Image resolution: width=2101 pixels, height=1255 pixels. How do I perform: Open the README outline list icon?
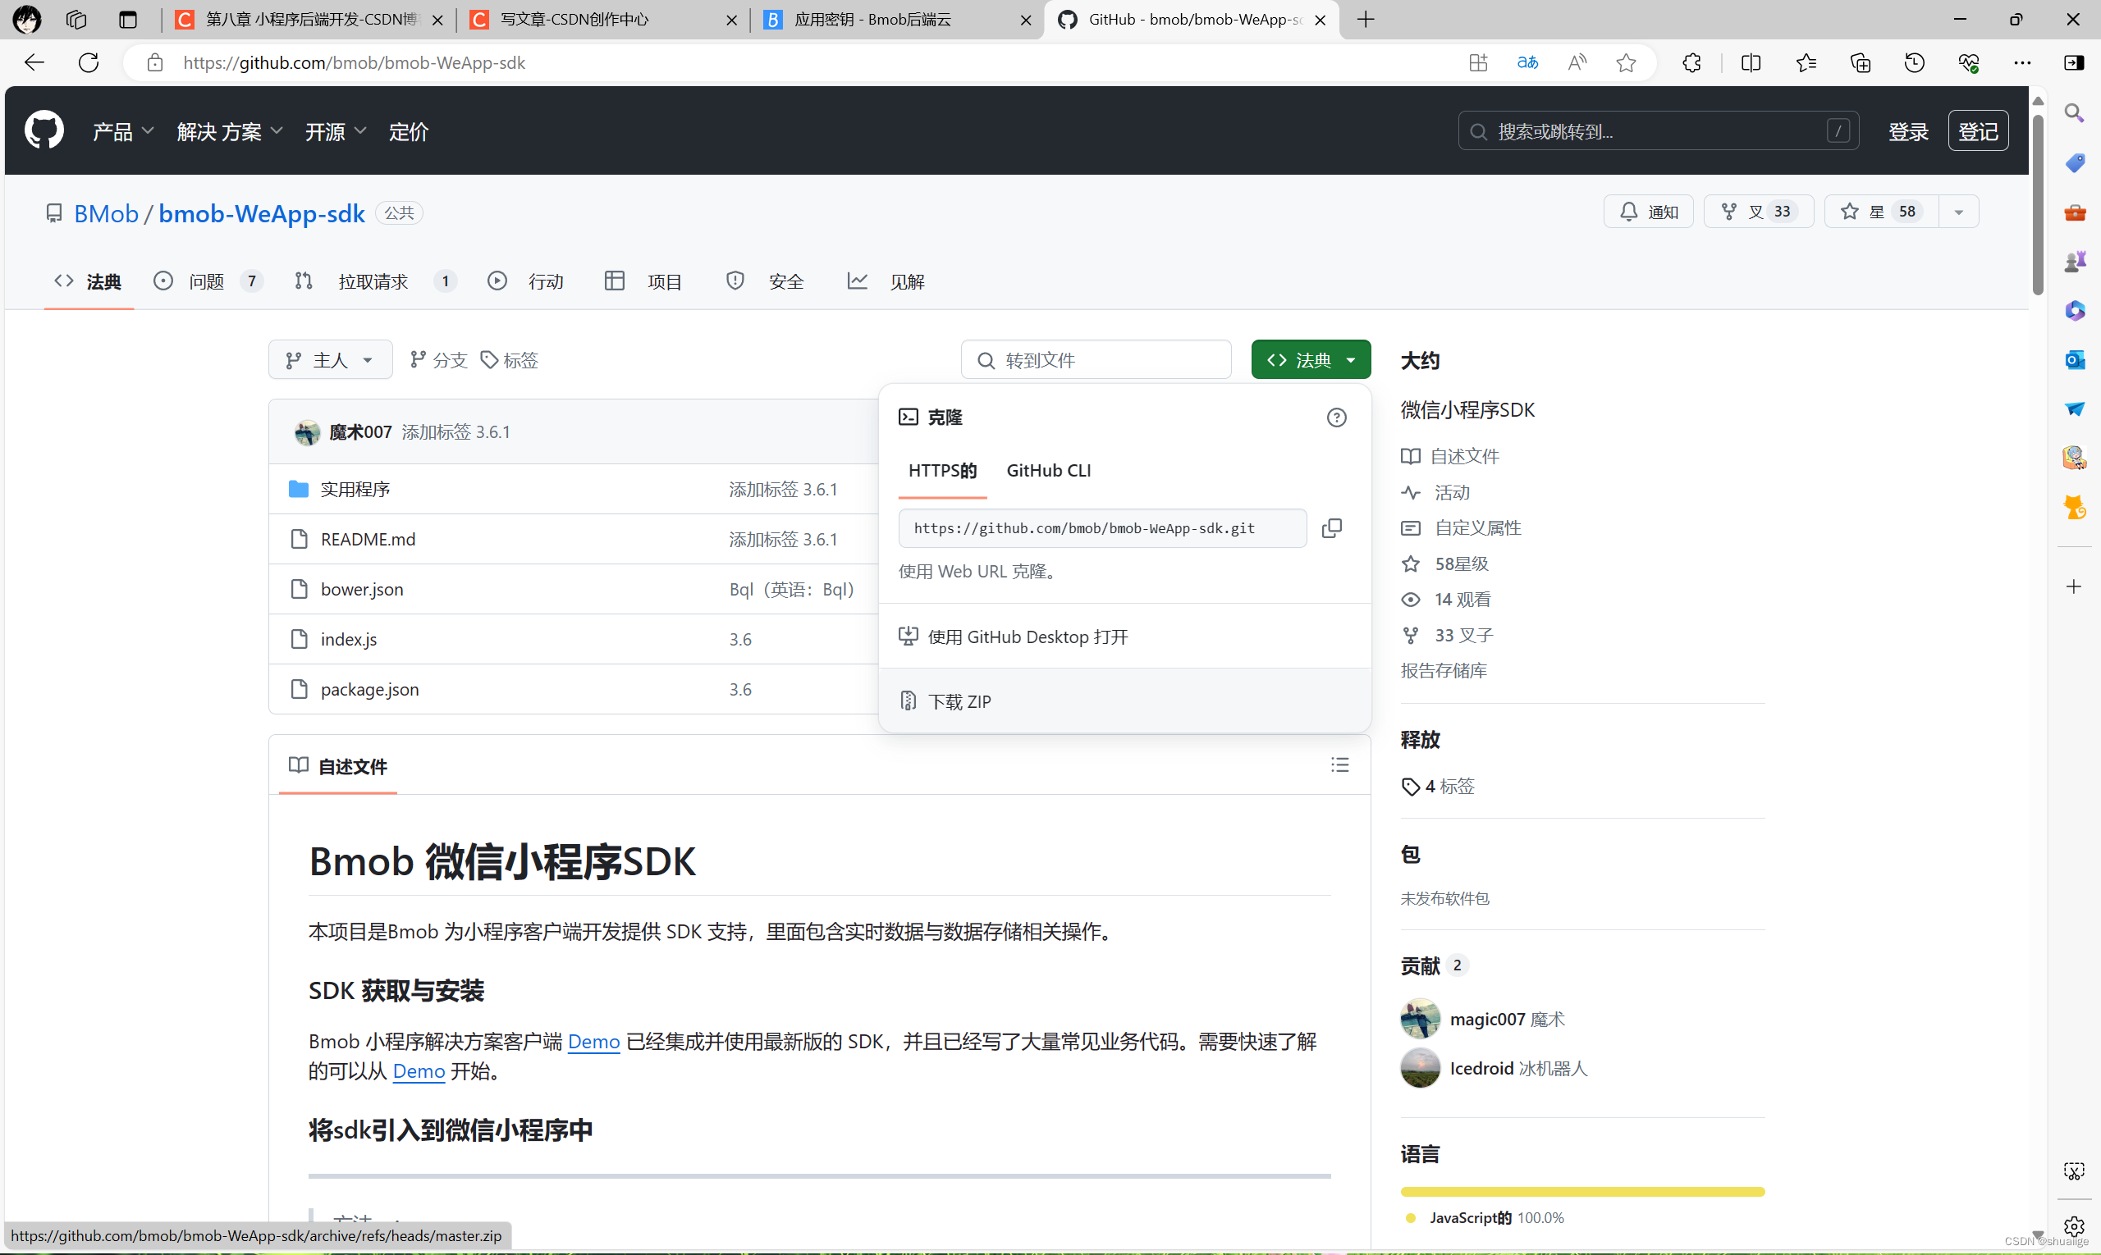tap(1339, 764)
